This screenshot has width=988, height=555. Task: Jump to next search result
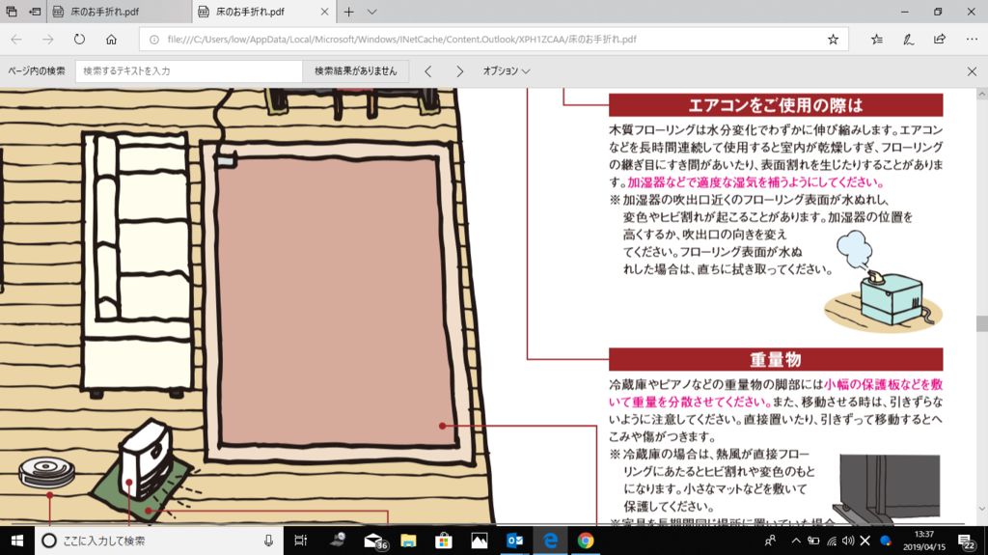(459, 71)
